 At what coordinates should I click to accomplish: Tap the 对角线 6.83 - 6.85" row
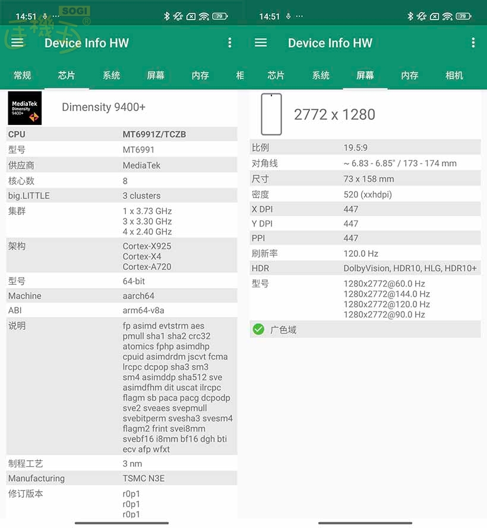(x=365, y=164)
